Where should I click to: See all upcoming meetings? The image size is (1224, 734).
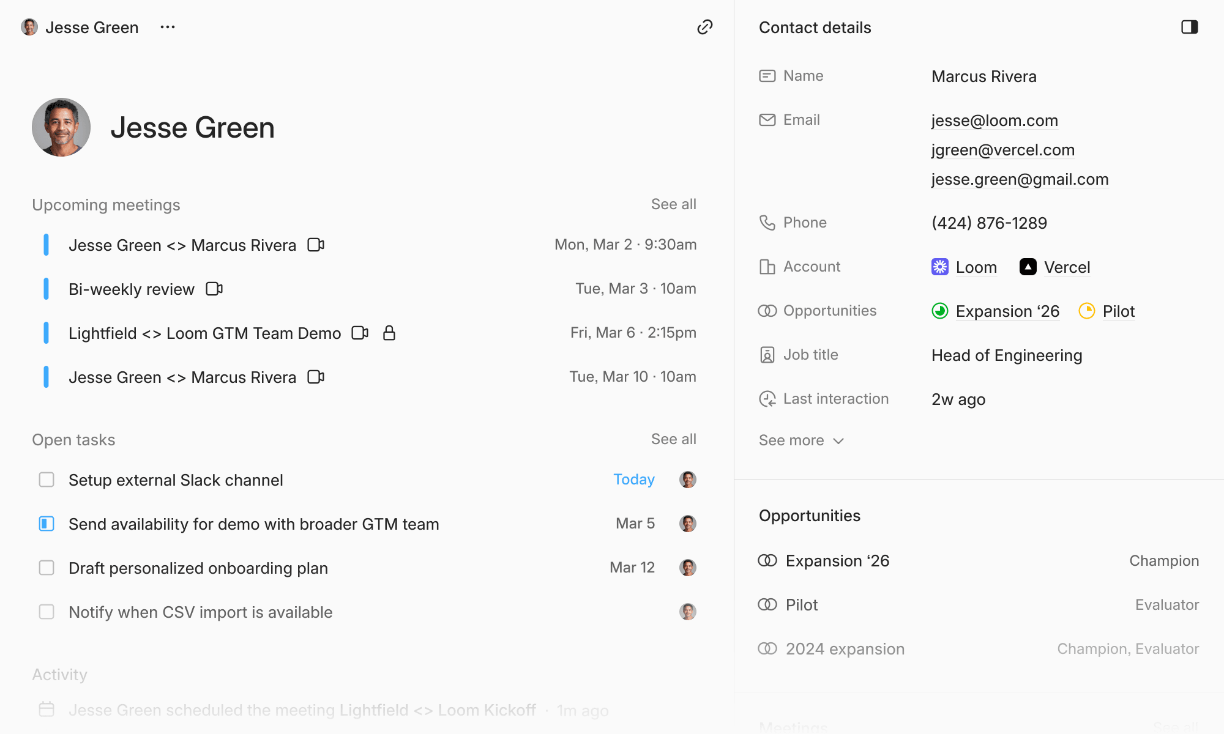673,204
